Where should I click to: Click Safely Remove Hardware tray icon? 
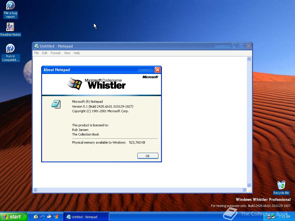(273, 217)
